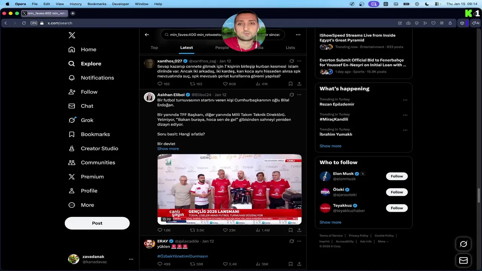Switch to the Latest search tab

(186, 47)
